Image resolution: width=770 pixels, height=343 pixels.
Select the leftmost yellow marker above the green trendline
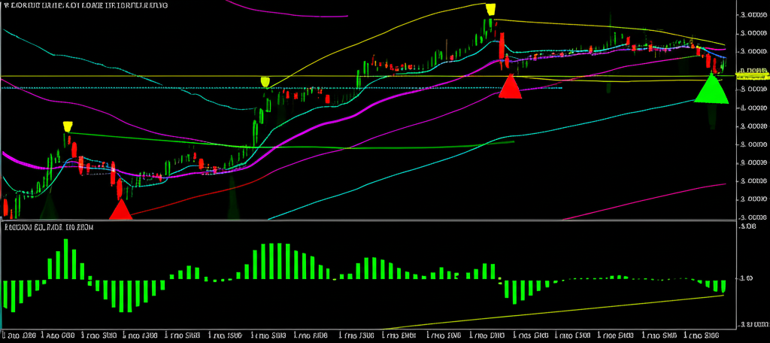(68, 126)
